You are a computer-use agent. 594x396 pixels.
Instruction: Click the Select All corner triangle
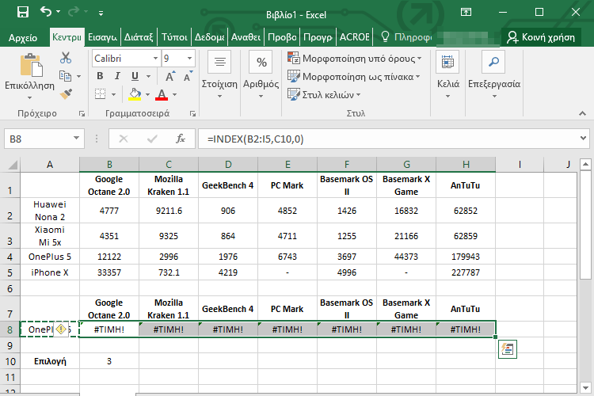[13, 165]
